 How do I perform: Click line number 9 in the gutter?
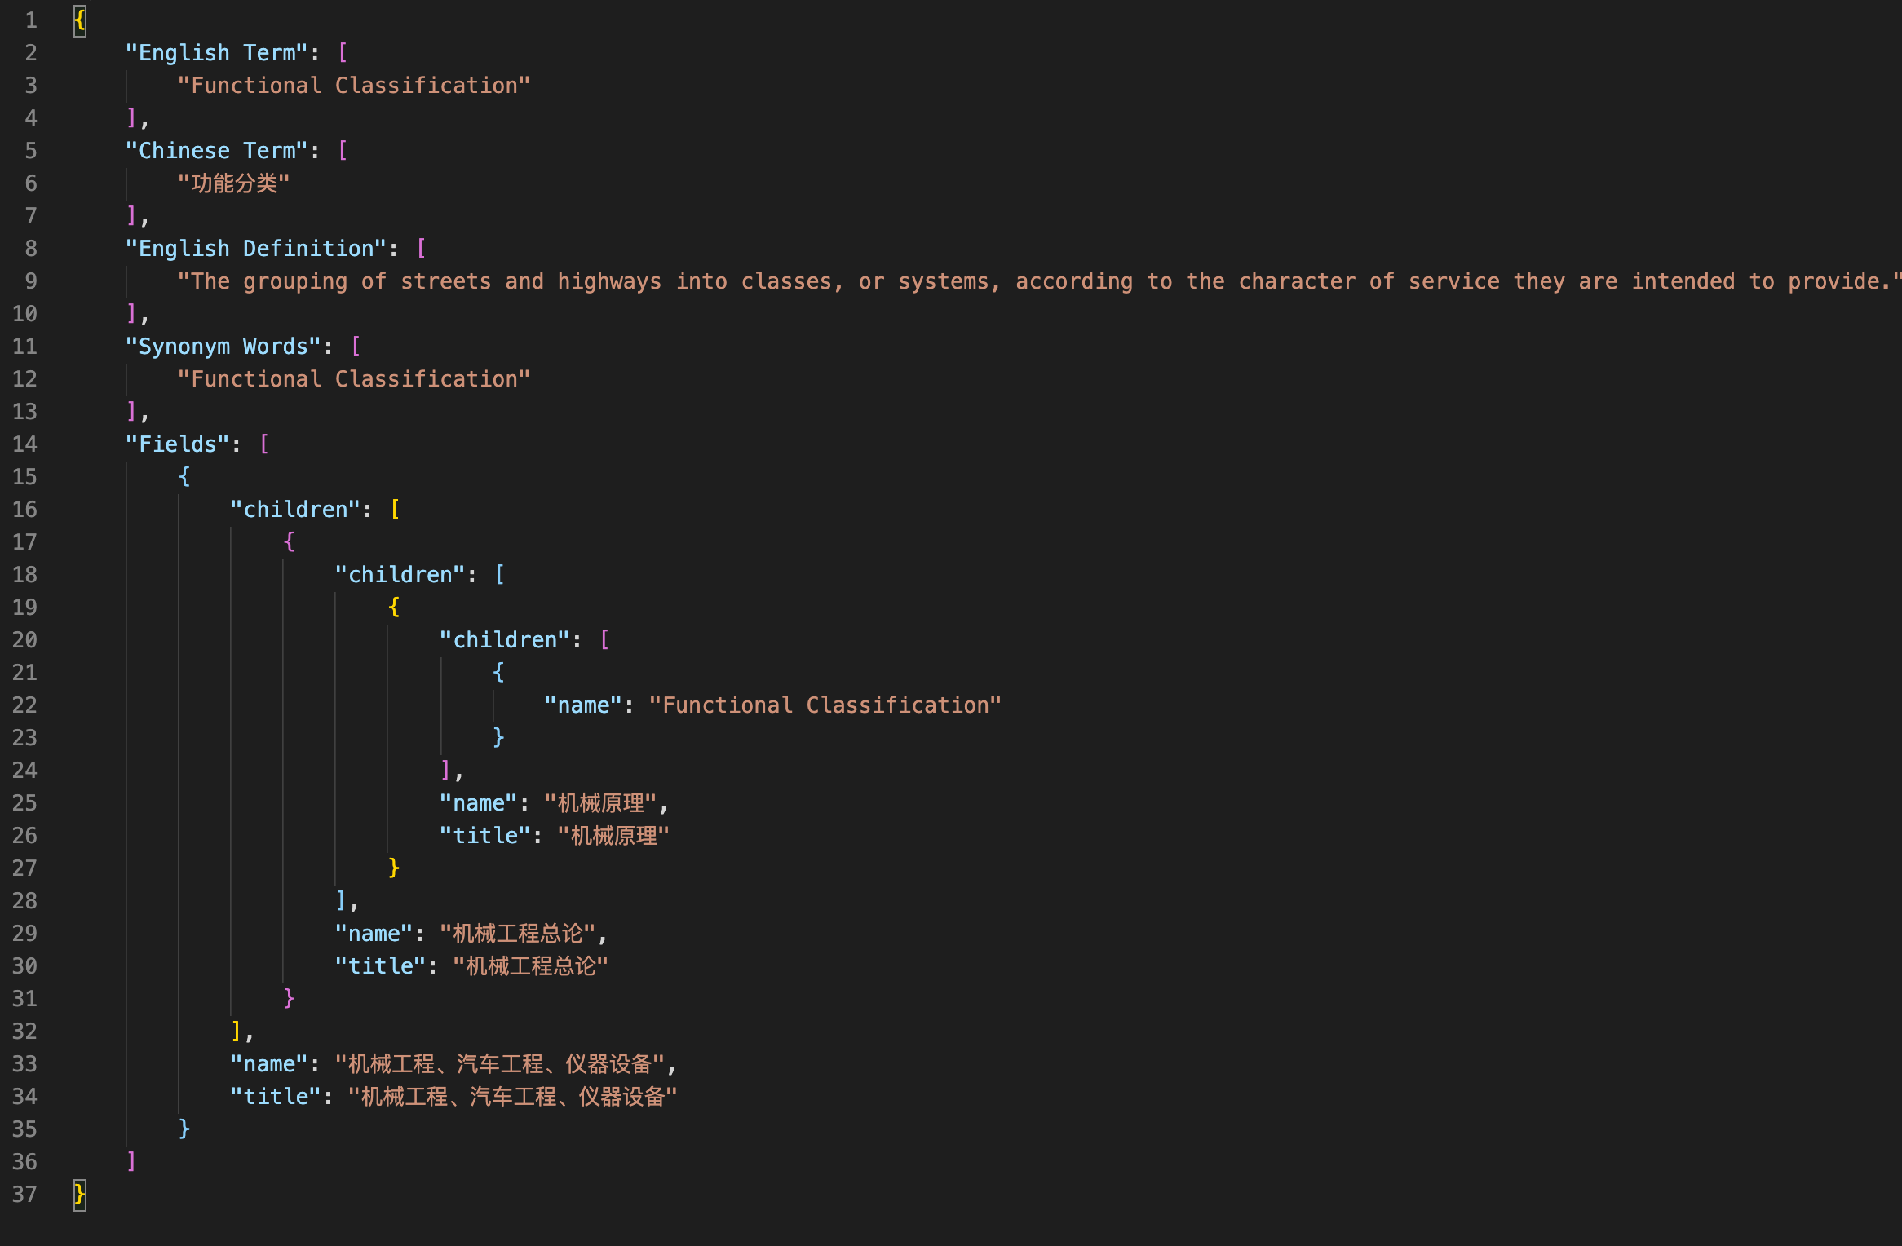pyautogui.click(x=30, y=281)
